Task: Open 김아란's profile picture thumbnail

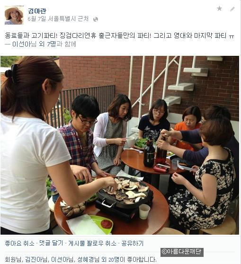Action: pyautogui.click(x=14, y=15)
